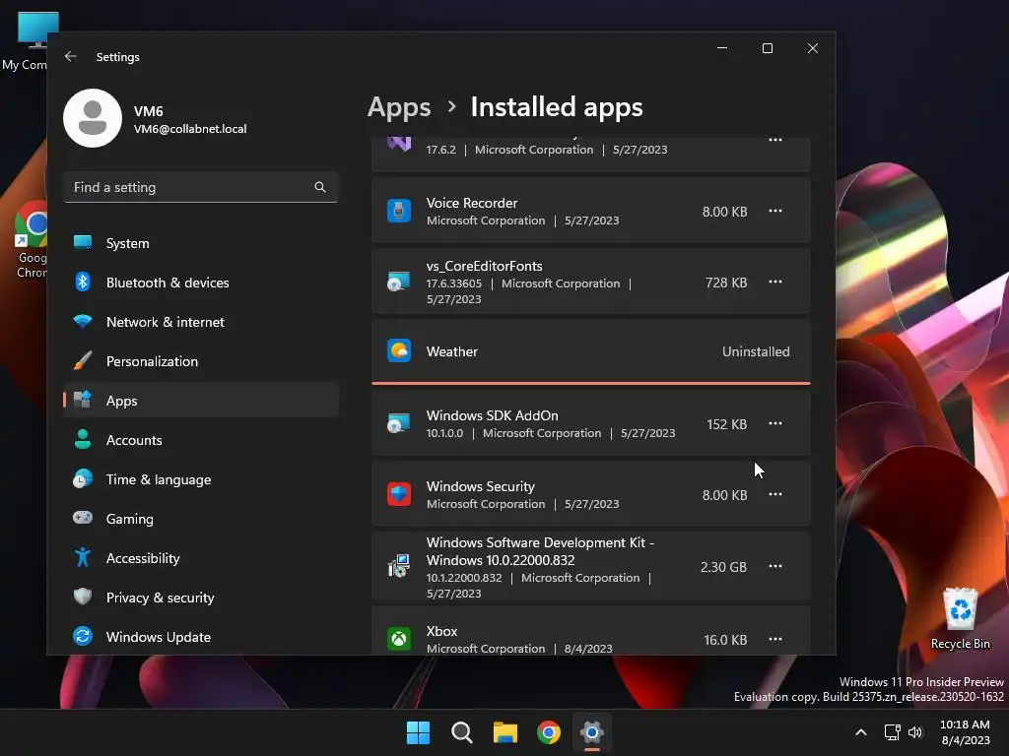Viewport: 1009px width, 756px height.
Task: Open Accessibility settings
Action: [x=201, y=558]
